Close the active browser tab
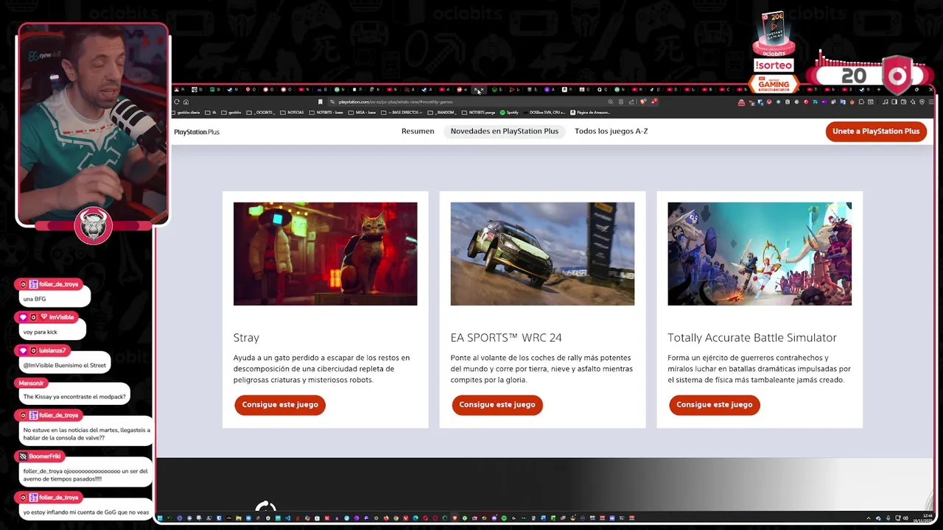Screen dimensions: 943x530 [482, 89]
